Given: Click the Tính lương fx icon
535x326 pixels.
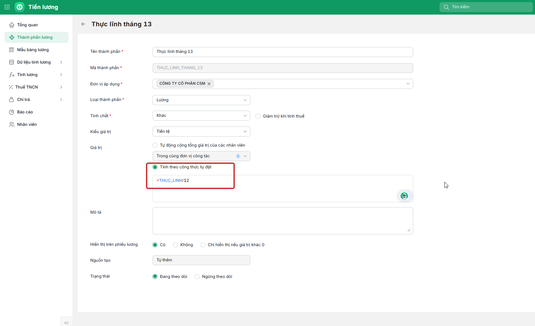Looking at the screenshot, I should point(12,75).
